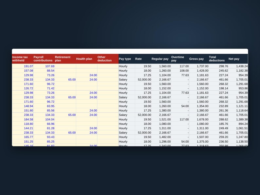Viewport: 260px width, 195px height.
Task: Click net pay cell 894.24
Action: coord(238,124)
